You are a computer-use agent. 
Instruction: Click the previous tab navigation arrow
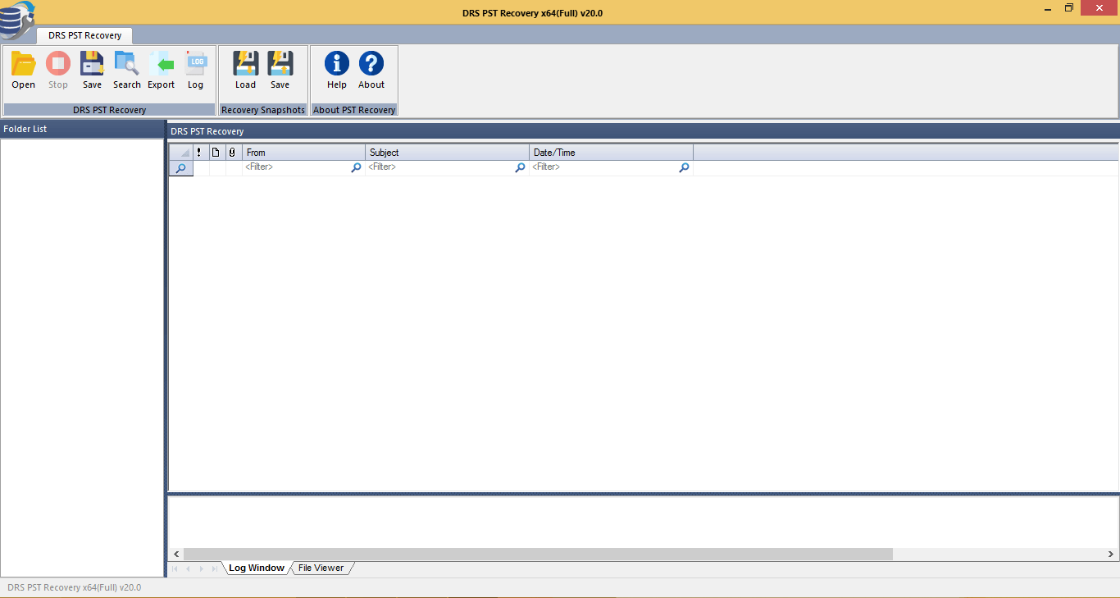pos(188,568)
